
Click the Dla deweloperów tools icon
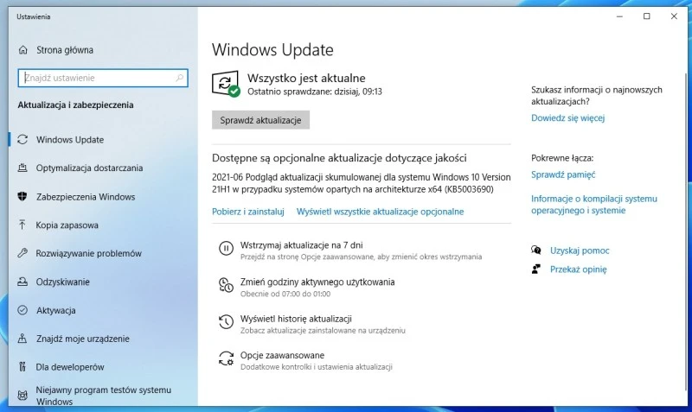[x=22, y=366]
